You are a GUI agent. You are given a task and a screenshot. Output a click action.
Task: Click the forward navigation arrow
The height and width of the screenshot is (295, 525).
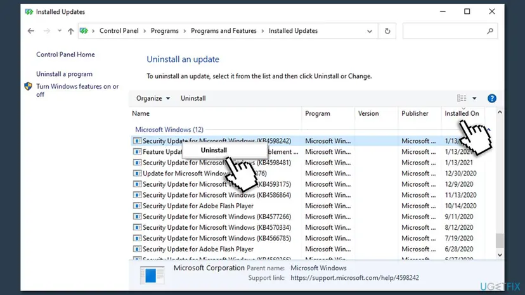pyautogui.click(x=46, y=31)
